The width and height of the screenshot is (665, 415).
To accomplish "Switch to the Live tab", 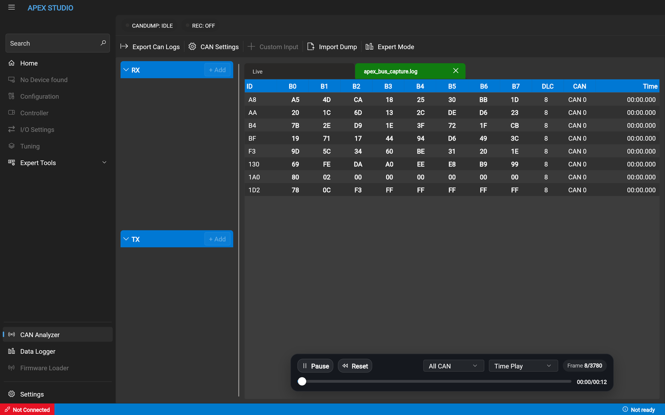I will [x=299, y=71].
